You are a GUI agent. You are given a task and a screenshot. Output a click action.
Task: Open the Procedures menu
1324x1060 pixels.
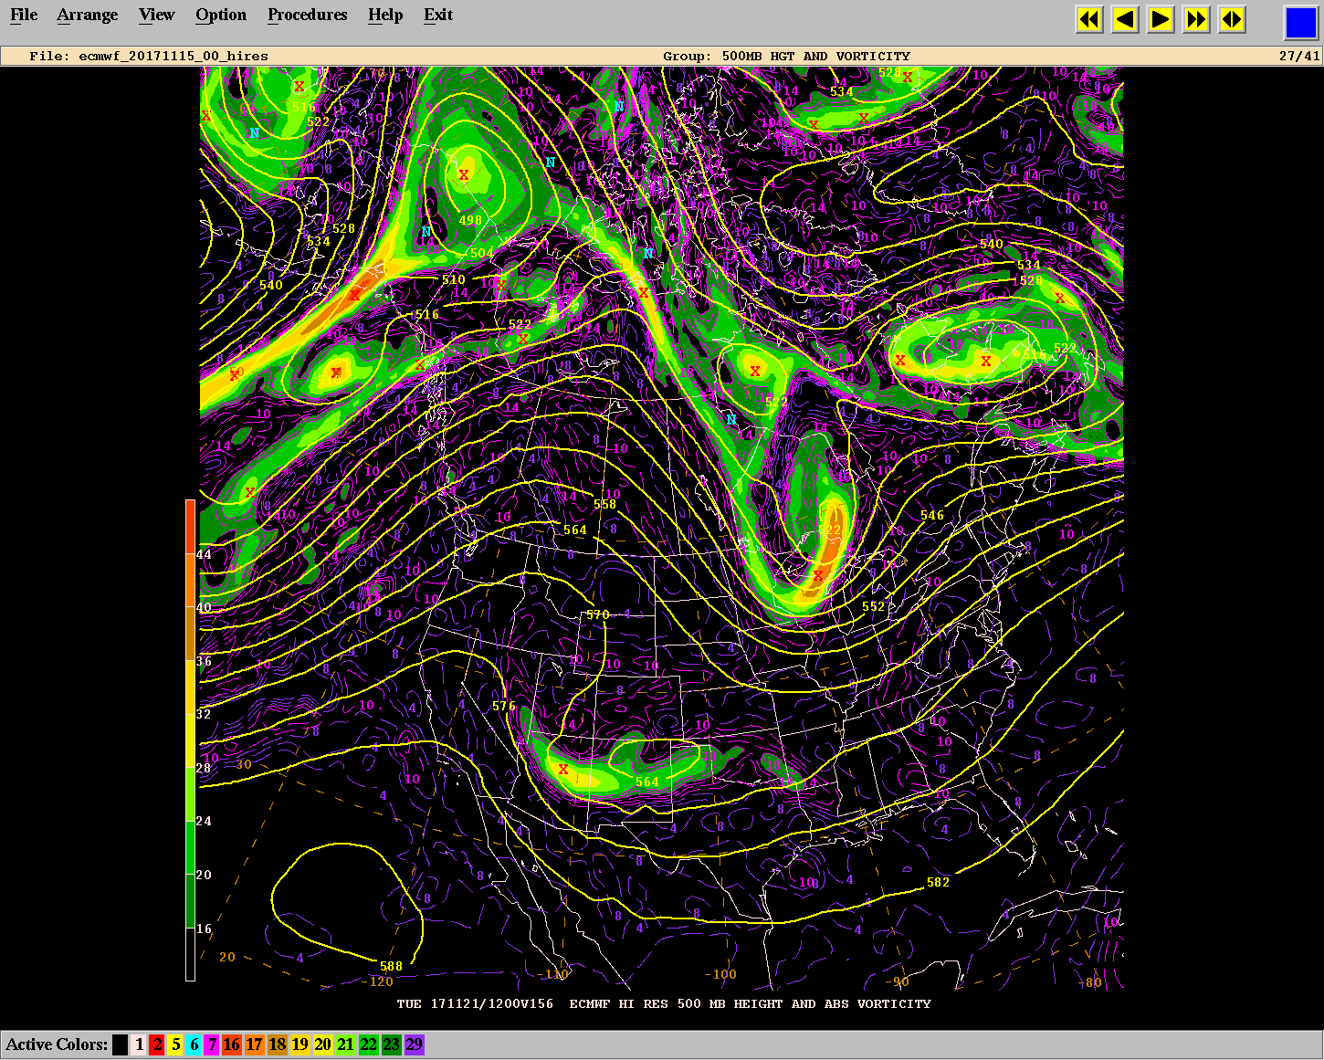(307, 15)
